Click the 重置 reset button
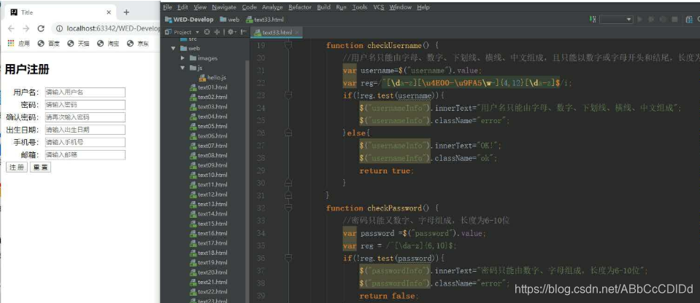This screenshot has width=700, height=303. click(41, 167)
